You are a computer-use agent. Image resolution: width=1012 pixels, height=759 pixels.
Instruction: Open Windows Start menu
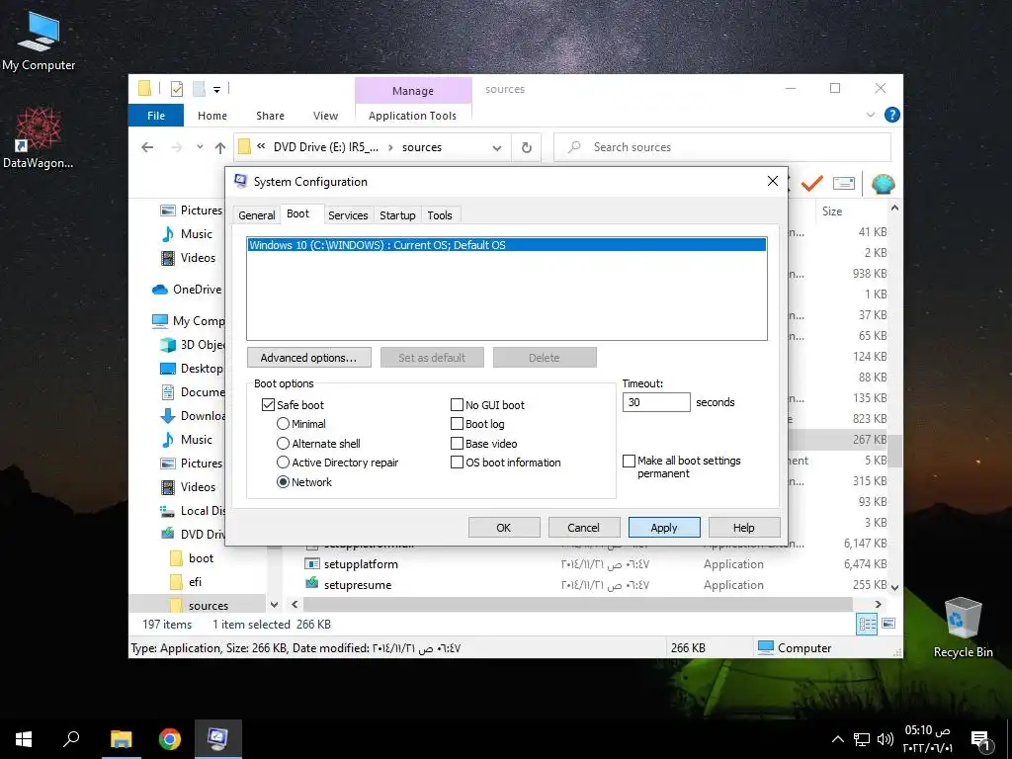[24, 739]
